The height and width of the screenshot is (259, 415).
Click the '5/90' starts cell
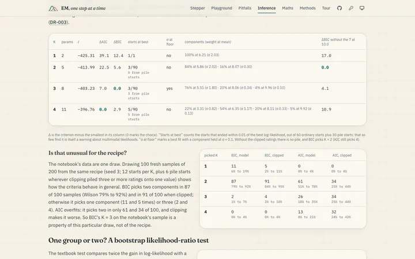pyautogui.click(x=133, y=109)
